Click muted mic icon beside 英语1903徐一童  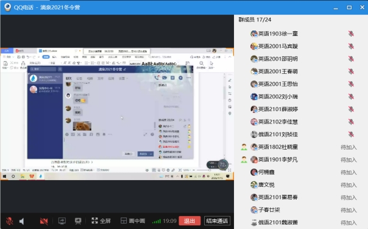[351, 34]
